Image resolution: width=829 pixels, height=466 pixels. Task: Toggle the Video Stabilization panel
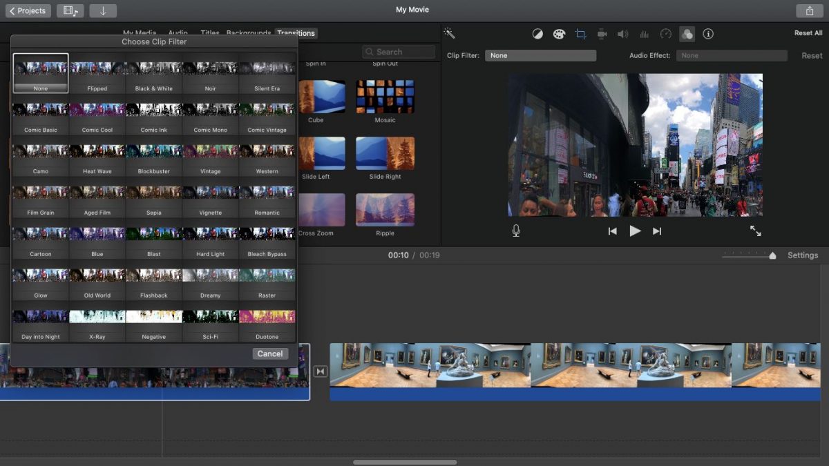(602, 33)
